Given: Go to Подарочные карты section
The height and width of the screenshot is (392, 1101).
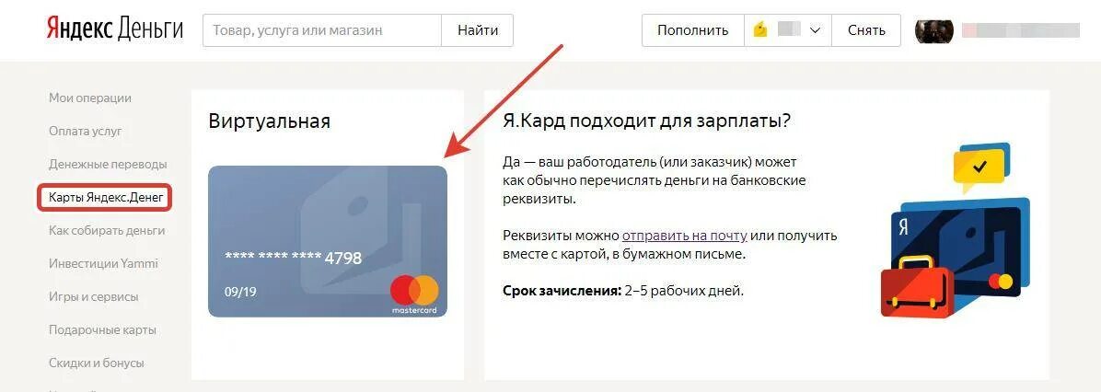Looking at the screenshot, I should point(102,329).
